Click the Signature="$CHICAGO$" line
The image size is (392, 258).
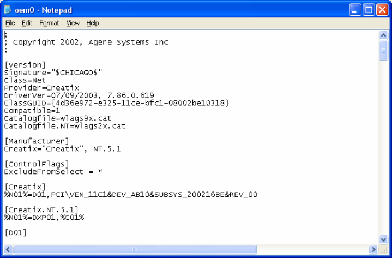pos(53,73)
